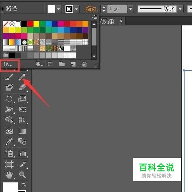The image size is (192, 192).
Task: Select the grayscale color group folder icon
Action: 6,56
